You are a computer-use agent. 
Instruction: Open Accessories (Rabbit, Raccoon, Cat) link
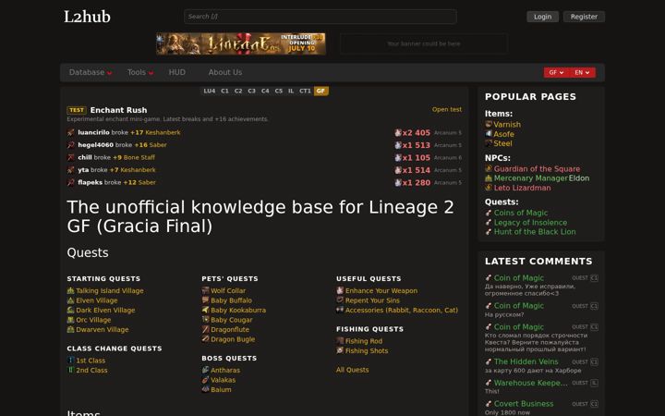click(402, 310)
